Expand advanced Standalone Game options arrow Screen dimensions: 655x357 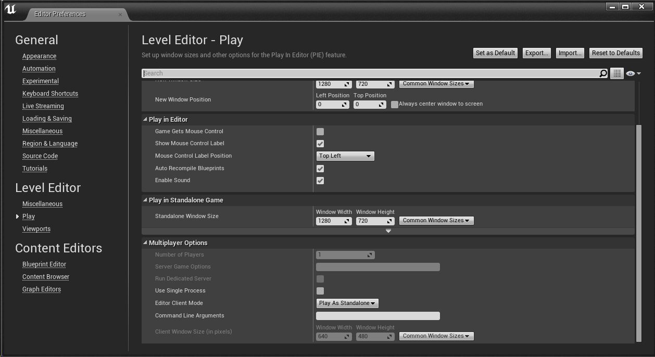(388, 231)
